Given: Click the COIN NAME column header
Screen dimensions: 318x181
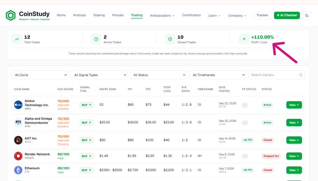Looking at the screenshot, I should pyautogui.click(x=22, y=89).
